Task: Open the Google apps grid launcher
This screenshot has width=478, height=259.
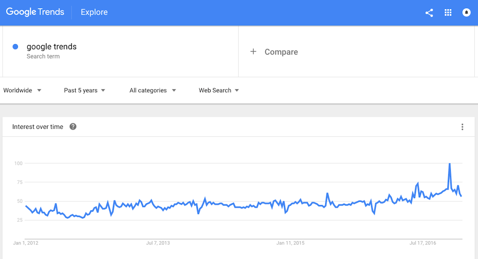Action: [x=448, y=12]
